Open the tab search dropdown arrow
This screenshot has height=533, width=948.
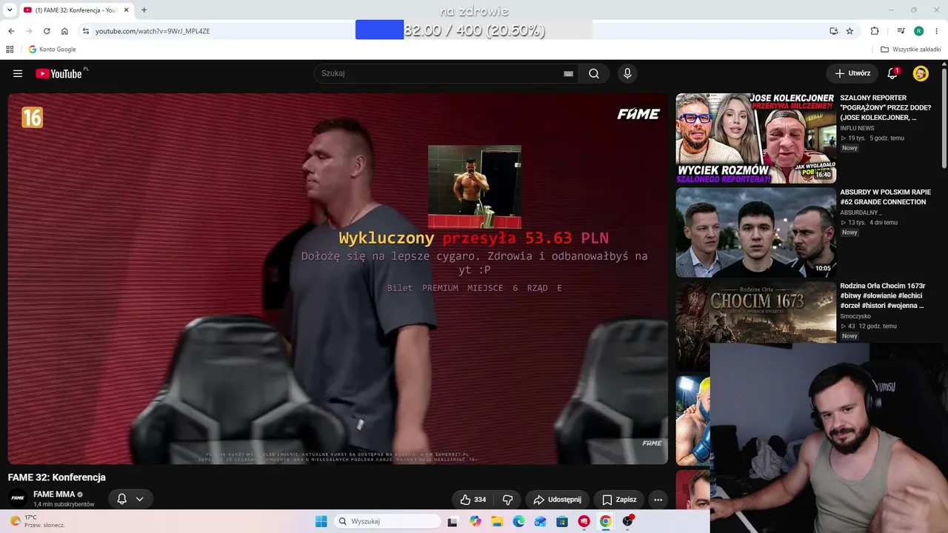tap(10, 10)
